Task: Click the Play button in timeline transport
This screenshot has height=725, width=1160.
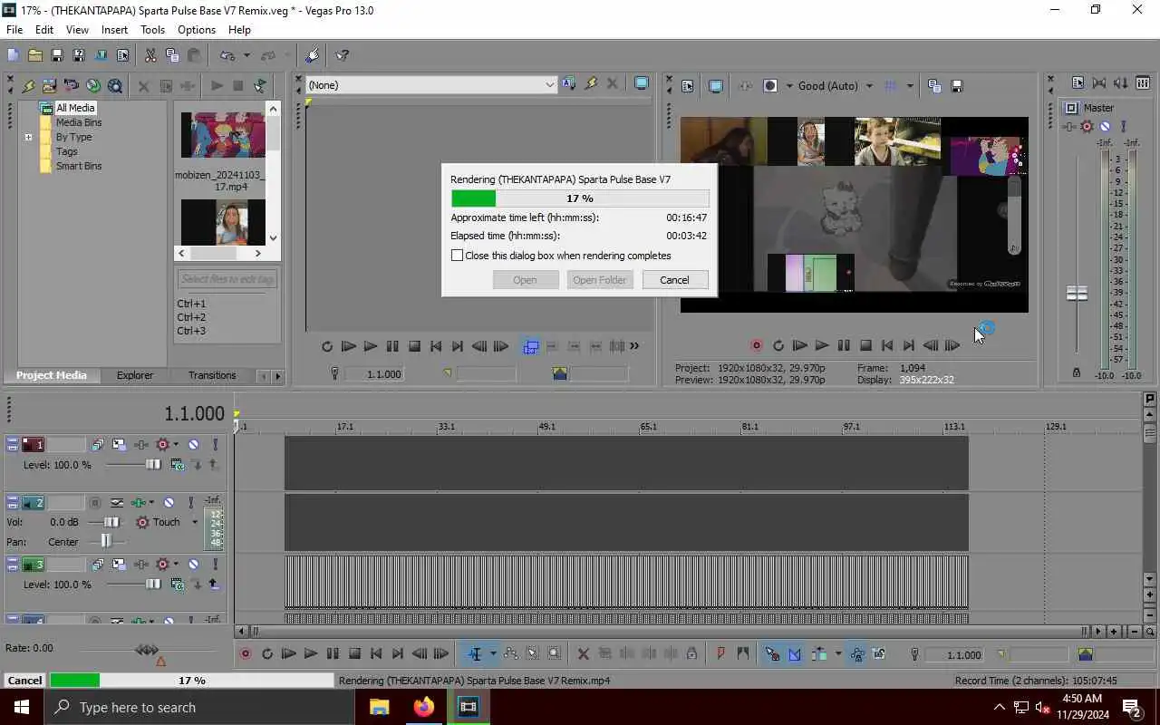Action: 311,653
